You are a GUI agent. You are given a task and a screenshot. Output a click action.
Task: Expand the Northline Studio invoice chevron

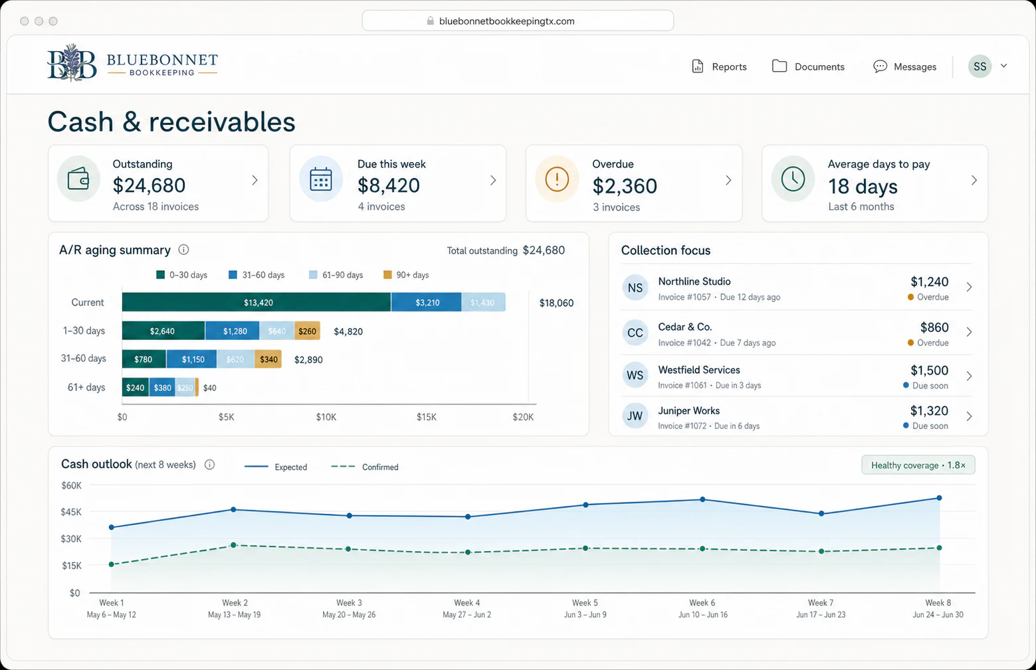pos(970,287)
